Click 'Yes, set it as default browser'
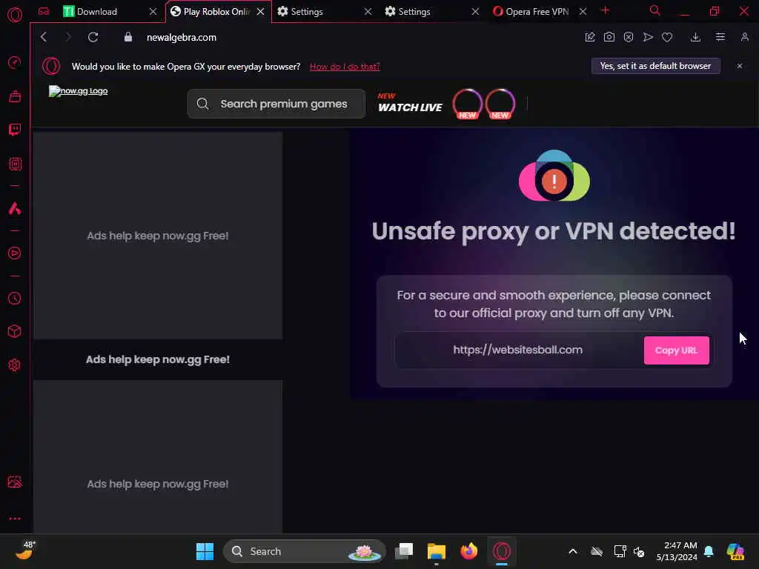 [x=655, y=66]
